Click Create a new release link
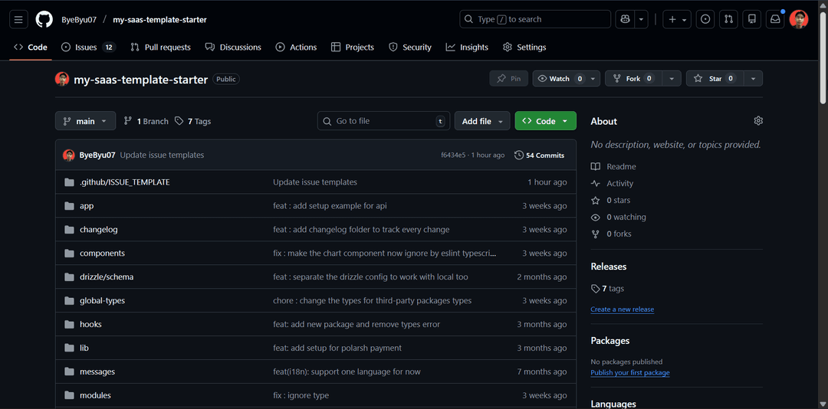The image size is (828, 409). point(622,309)
